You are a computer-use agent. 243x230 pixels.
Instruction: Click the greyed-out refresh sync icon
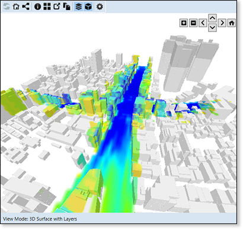coord(7,7)
